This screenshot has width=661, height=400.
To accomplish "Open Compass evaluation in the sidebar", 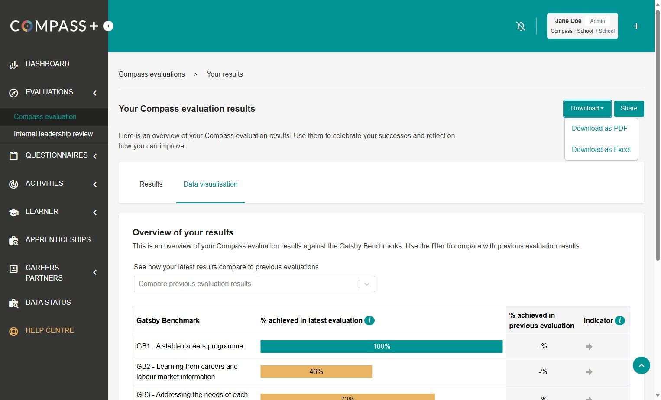I will pyautogui.click(x=45, y=116).
